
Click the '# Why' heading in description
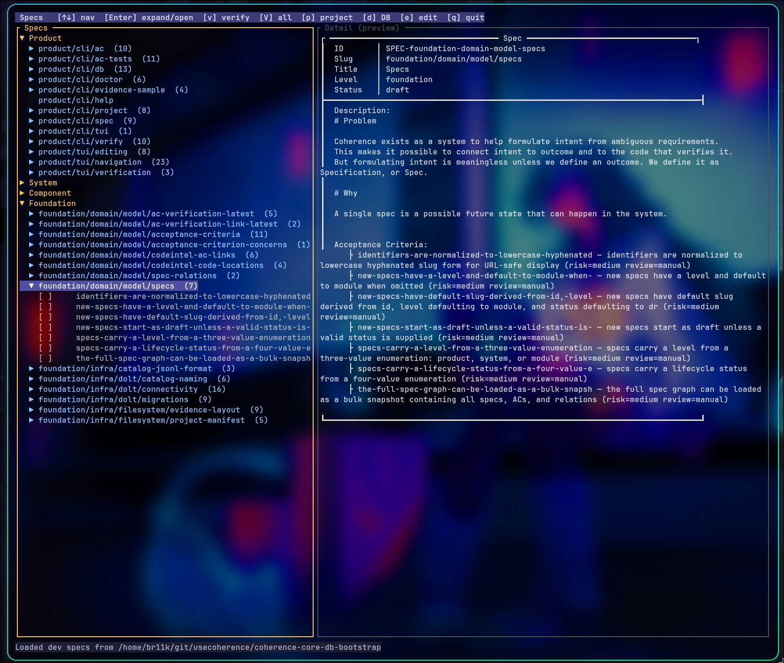tap(346, 193)
